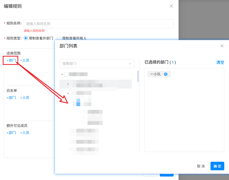This screenshot has height=180, width=229.
Task: Expand the highlighted collapsed department node
Action: coord(68,84)
